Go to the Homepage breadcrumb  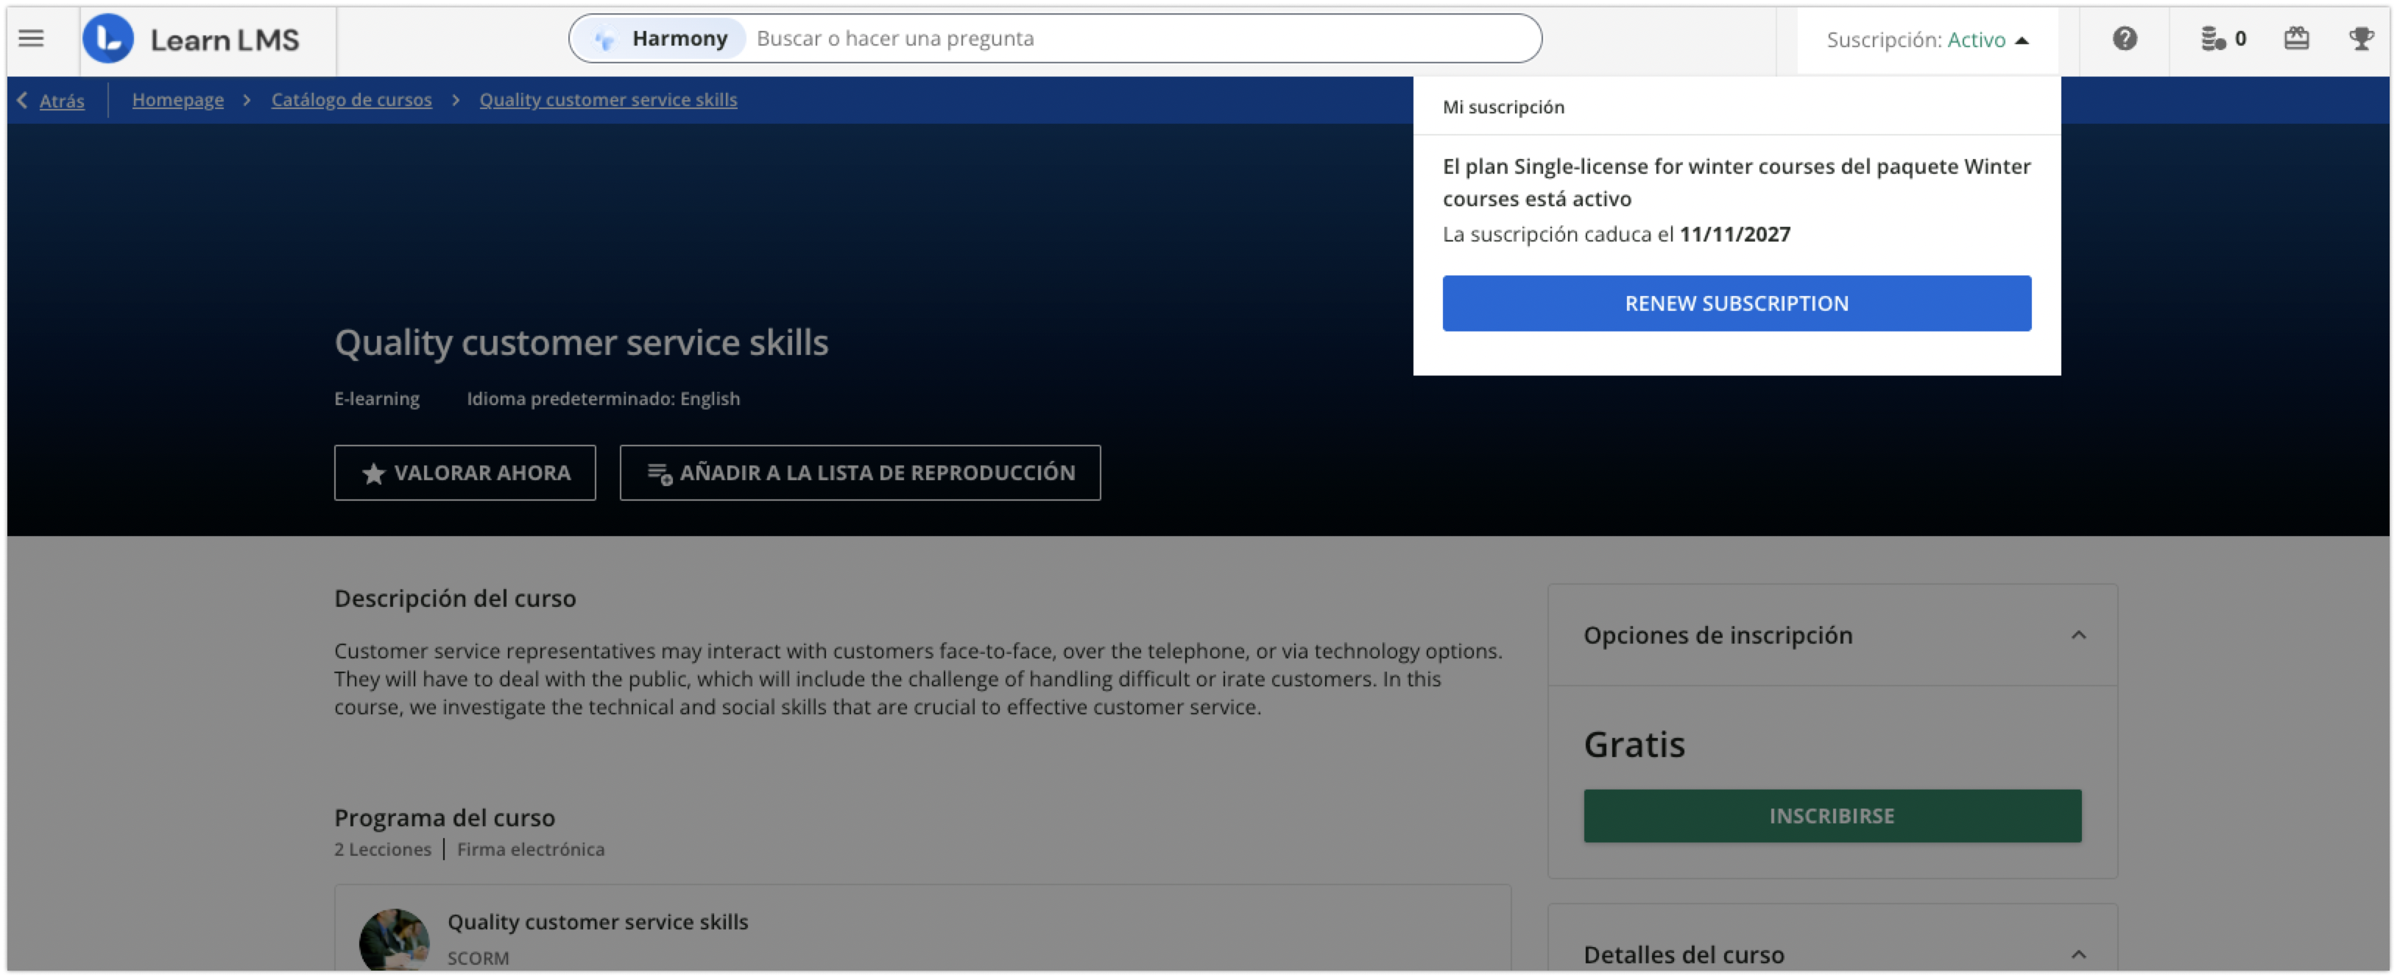(x=177, y=99)
